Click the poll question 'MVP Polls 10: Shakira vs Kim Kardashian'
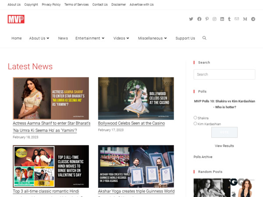The height and width of the screenshot is (197, 263). click(x=224, y=101)
